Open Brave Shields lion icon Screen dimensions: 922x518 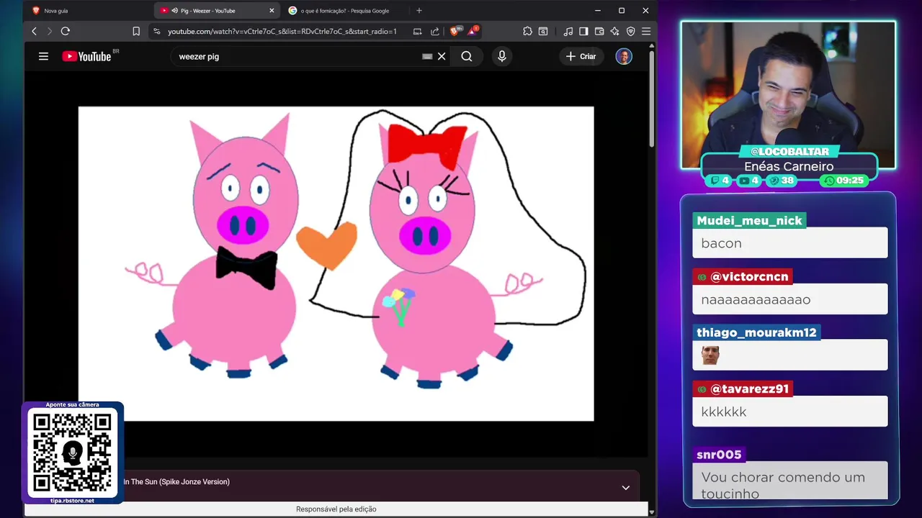click(x=454, y=31)
